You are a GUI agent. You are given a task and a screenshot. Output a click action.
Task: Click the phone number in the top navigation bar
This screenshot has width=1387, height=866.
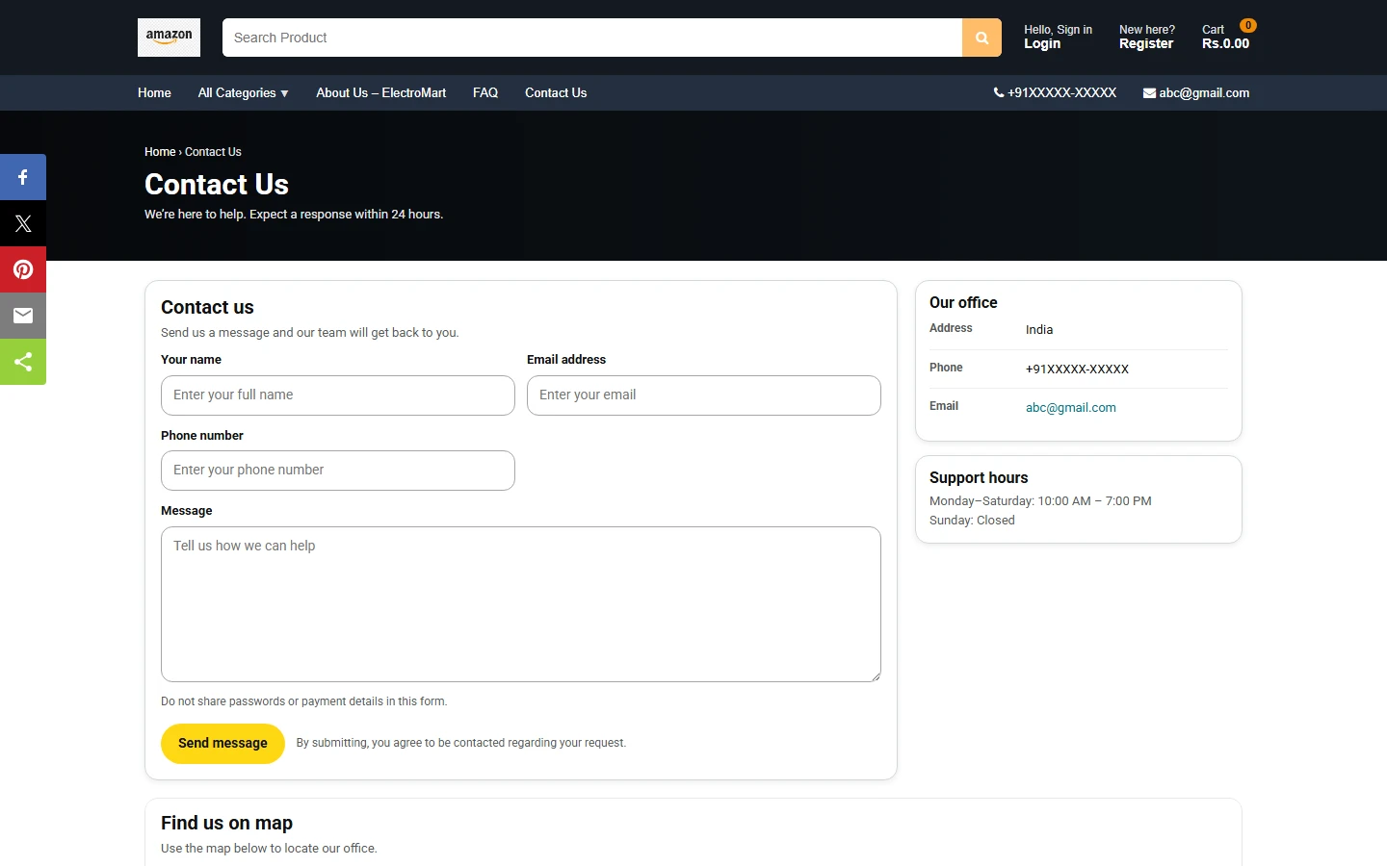tap(1061, 93)
